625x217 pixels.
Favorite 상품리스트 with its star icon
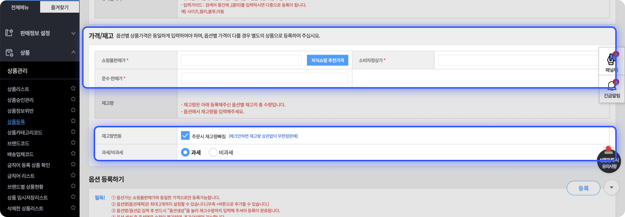tap(73, 89)
